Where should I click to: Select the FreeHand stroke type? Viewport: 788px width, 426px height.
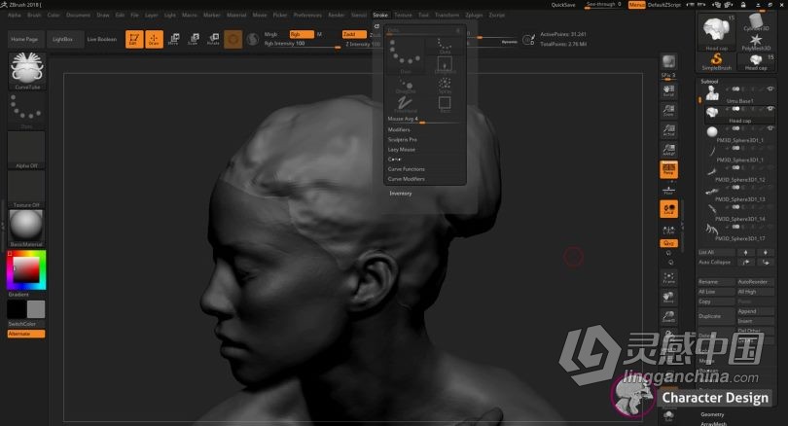tap(405, 104)
